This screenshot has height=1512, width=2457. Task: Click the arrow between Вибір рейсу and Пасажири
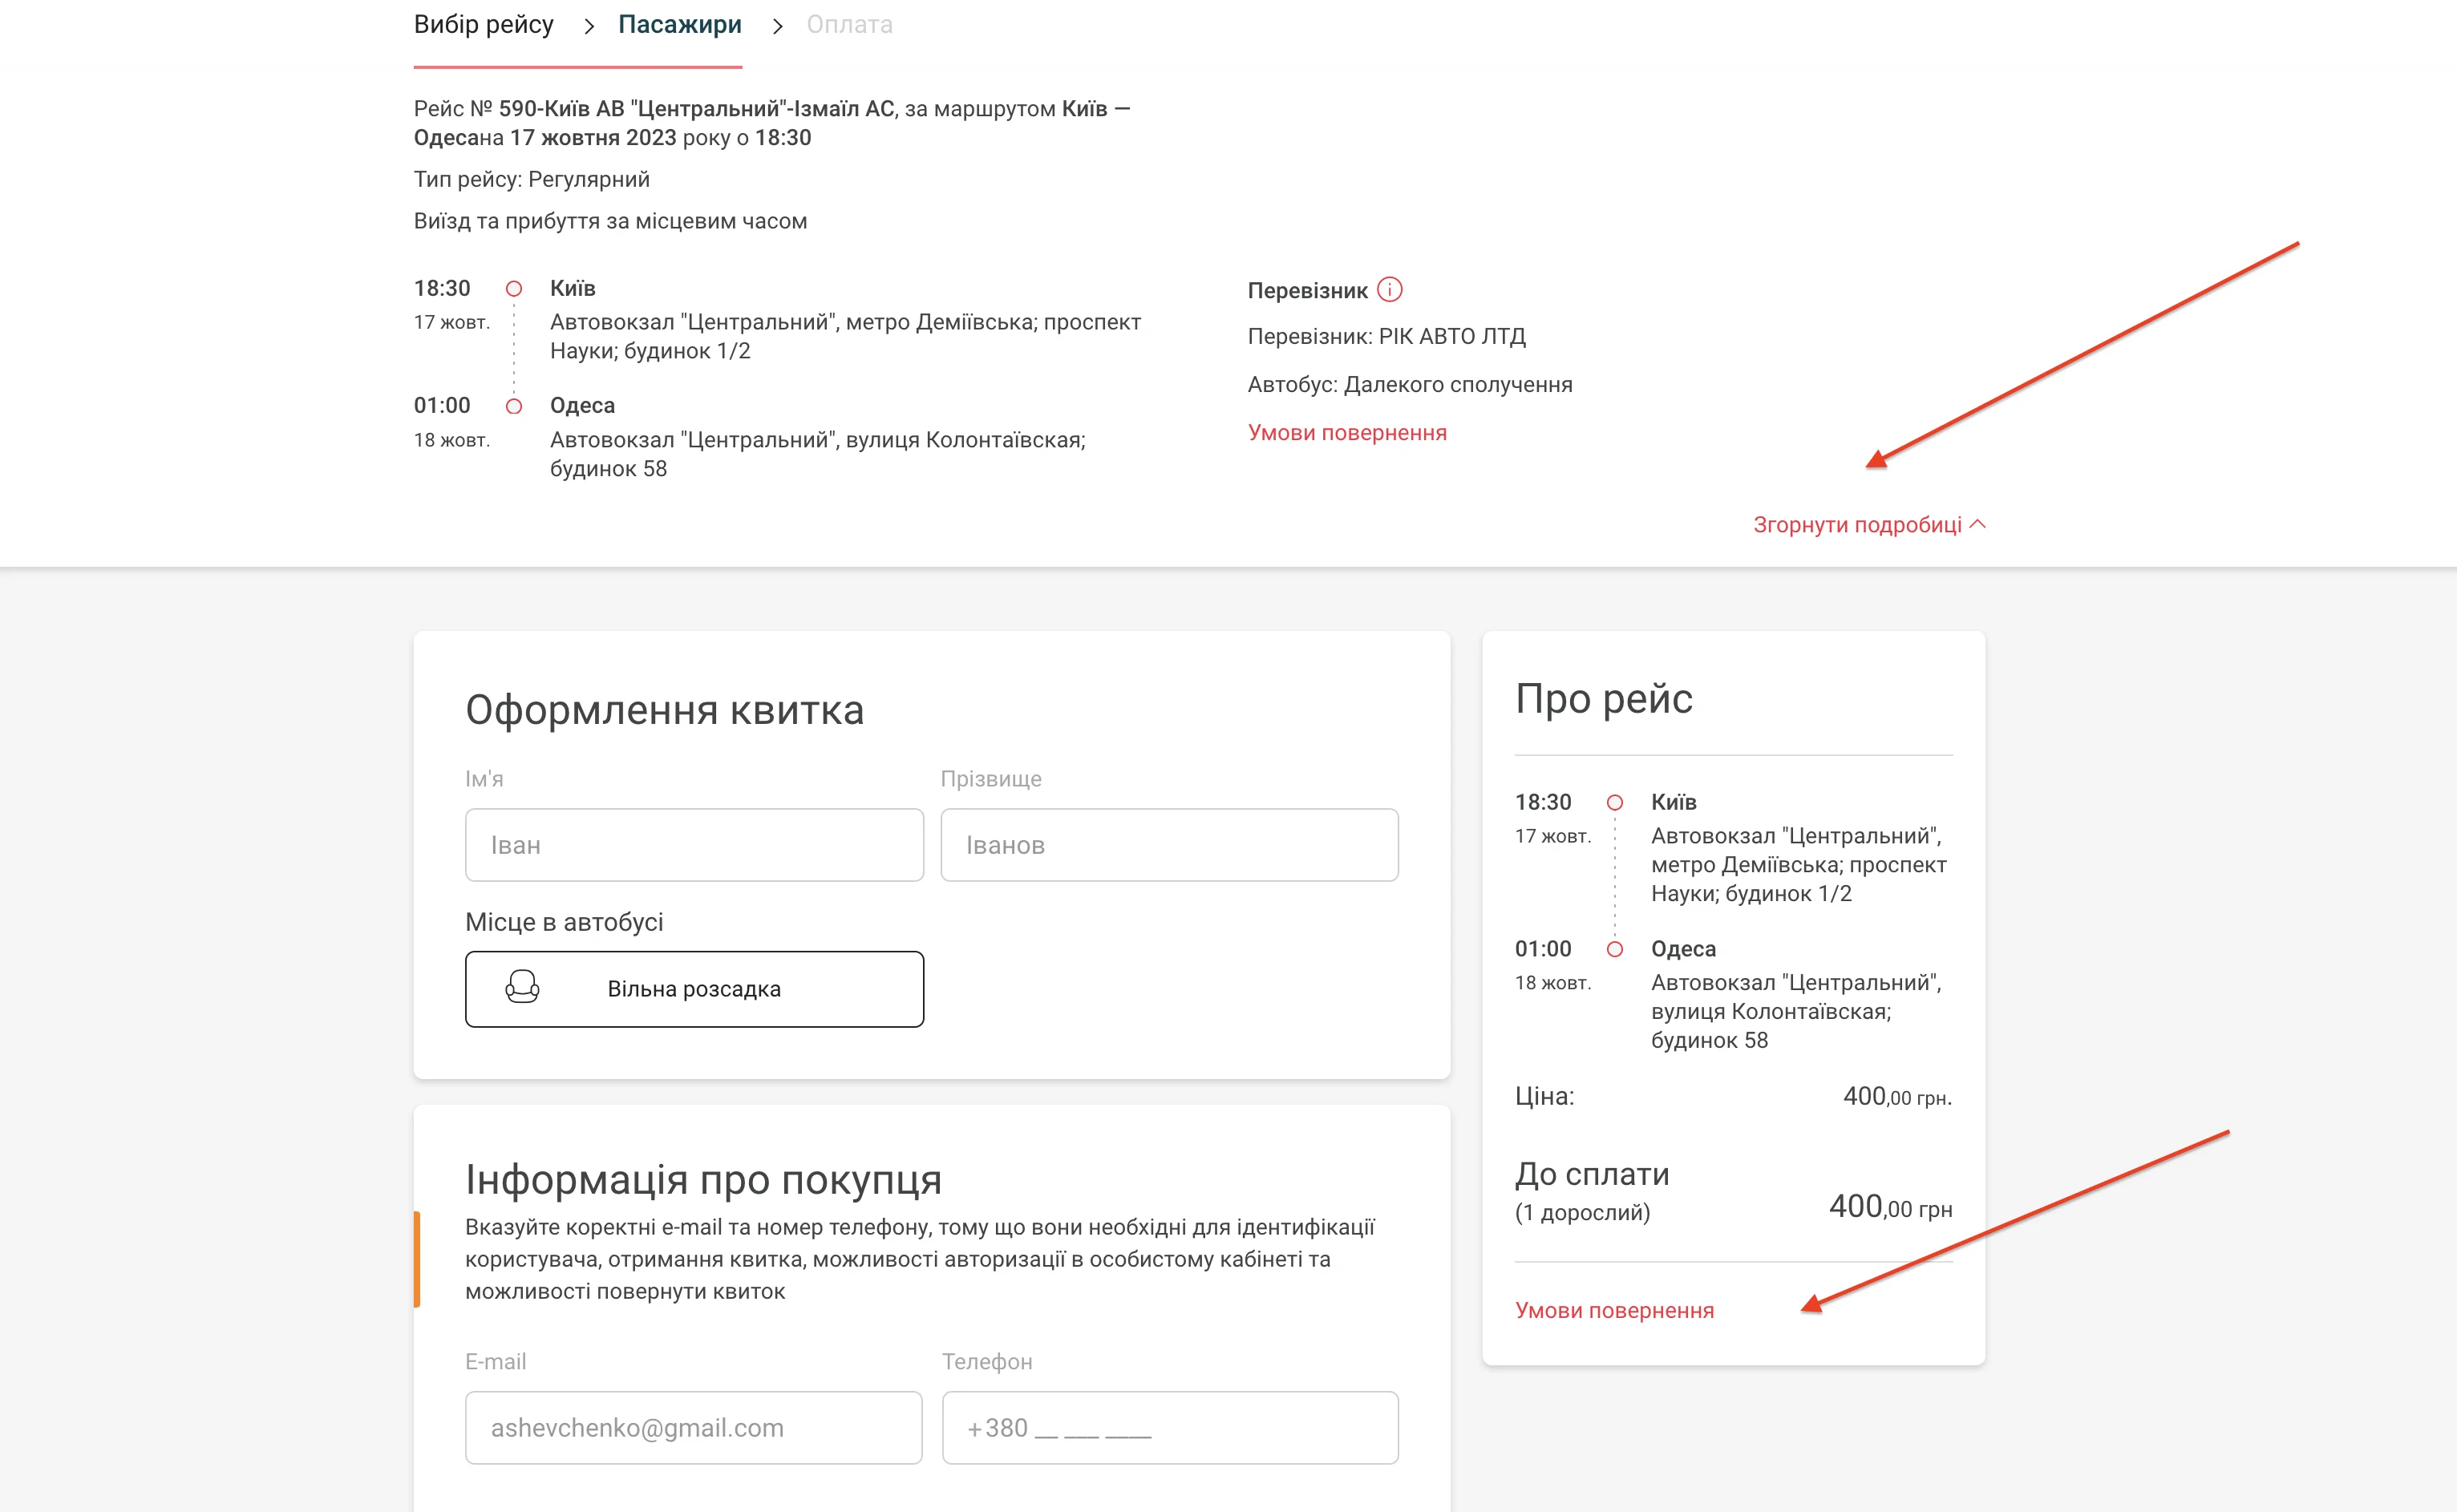point(588,26)
